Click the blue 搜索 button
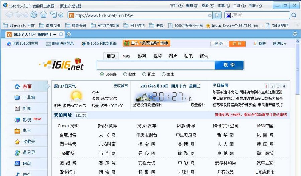Screen dimensions: 301x176 [229, 65]
